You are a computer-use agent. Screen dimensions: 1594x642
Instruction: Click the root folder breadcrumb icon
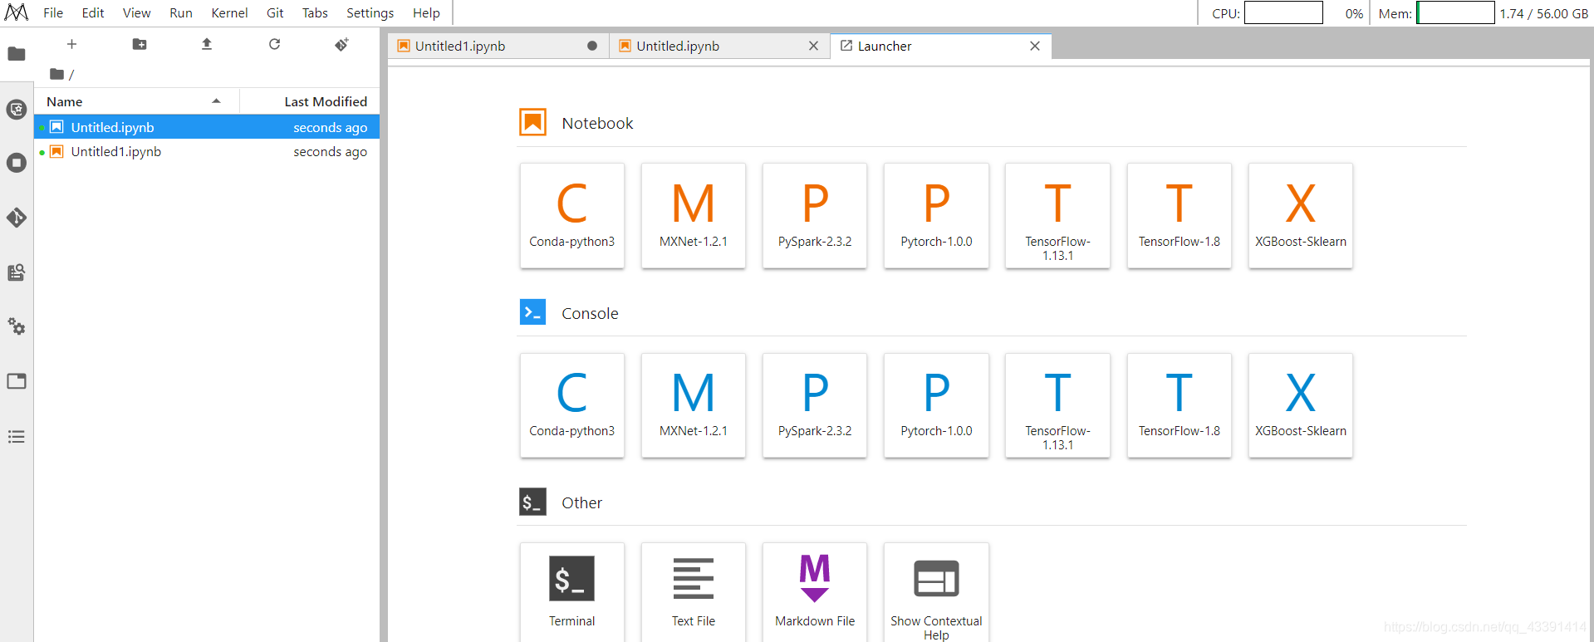point(56,74)
